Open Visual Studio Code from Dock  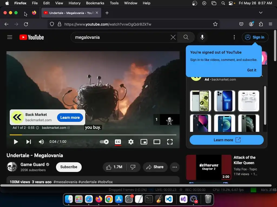coord(169,199)
